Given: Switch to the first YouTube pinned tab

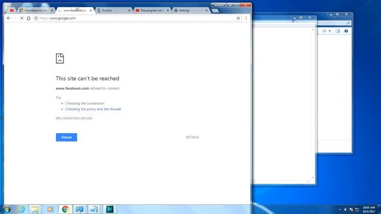Looking at the screenshot, I should pyautogui.click(x=11, y=11).
